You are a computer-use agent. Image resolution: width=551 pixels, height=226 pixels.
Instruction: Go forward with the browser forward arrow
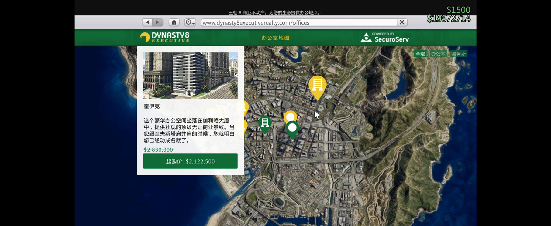pyautogui.click(x=158, y=22)
